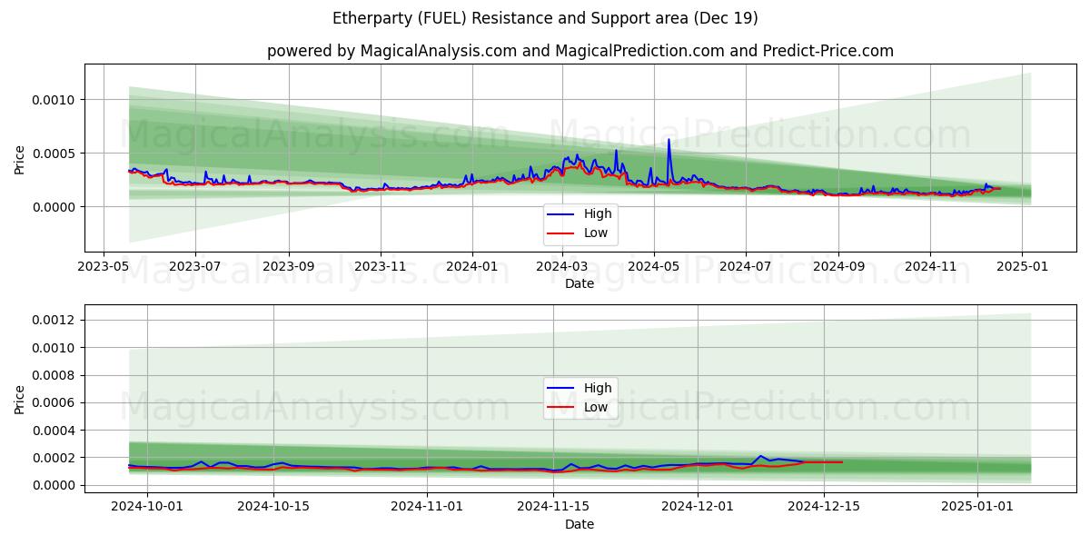Image resolution: width=1090 pixels, height=545 pixels.
Task: Click the '2024-12-15' tick label in bottom chart
Action: (x=824, y=508)
